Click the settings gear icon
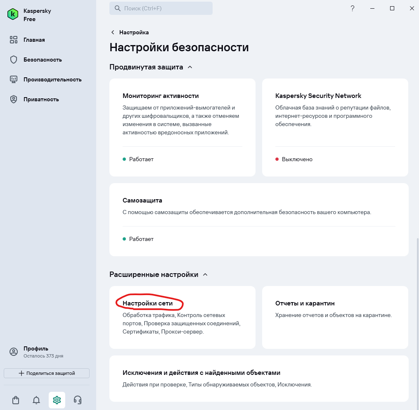 click(x=57, y=400)
